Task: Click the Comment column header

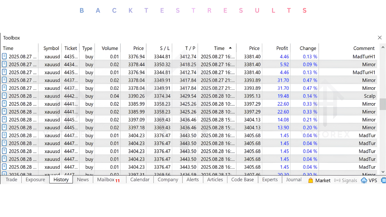Action: [x=364, y=48]
